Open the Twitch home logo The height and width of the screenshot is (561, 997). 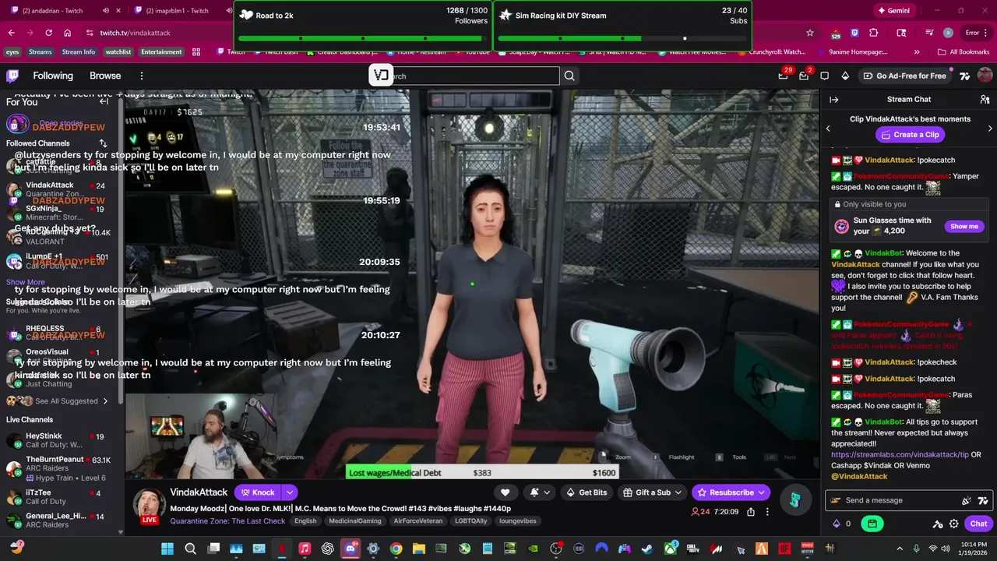tap(12, 76)
